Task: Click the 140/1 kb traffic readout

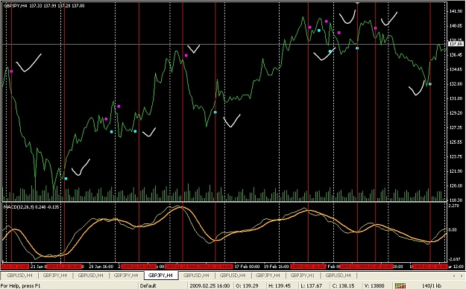Action: coord(432,286)
